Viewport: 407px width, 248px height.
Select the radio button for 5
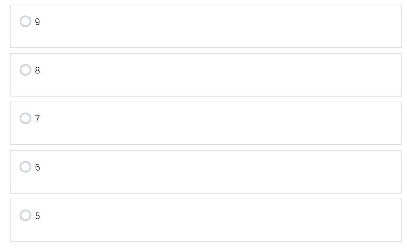[25, 215]
